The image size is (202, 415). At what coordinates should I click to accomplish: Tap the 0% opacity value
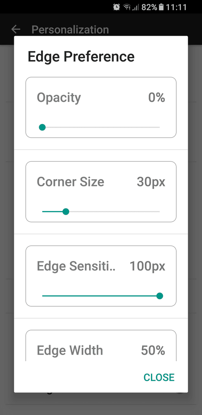click(157, 98)
